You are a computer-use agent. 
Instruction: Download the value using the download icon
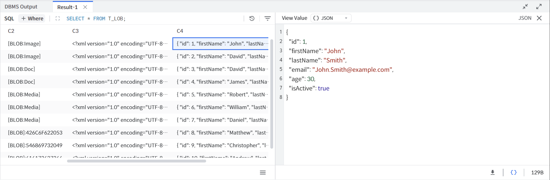(493, 172)
